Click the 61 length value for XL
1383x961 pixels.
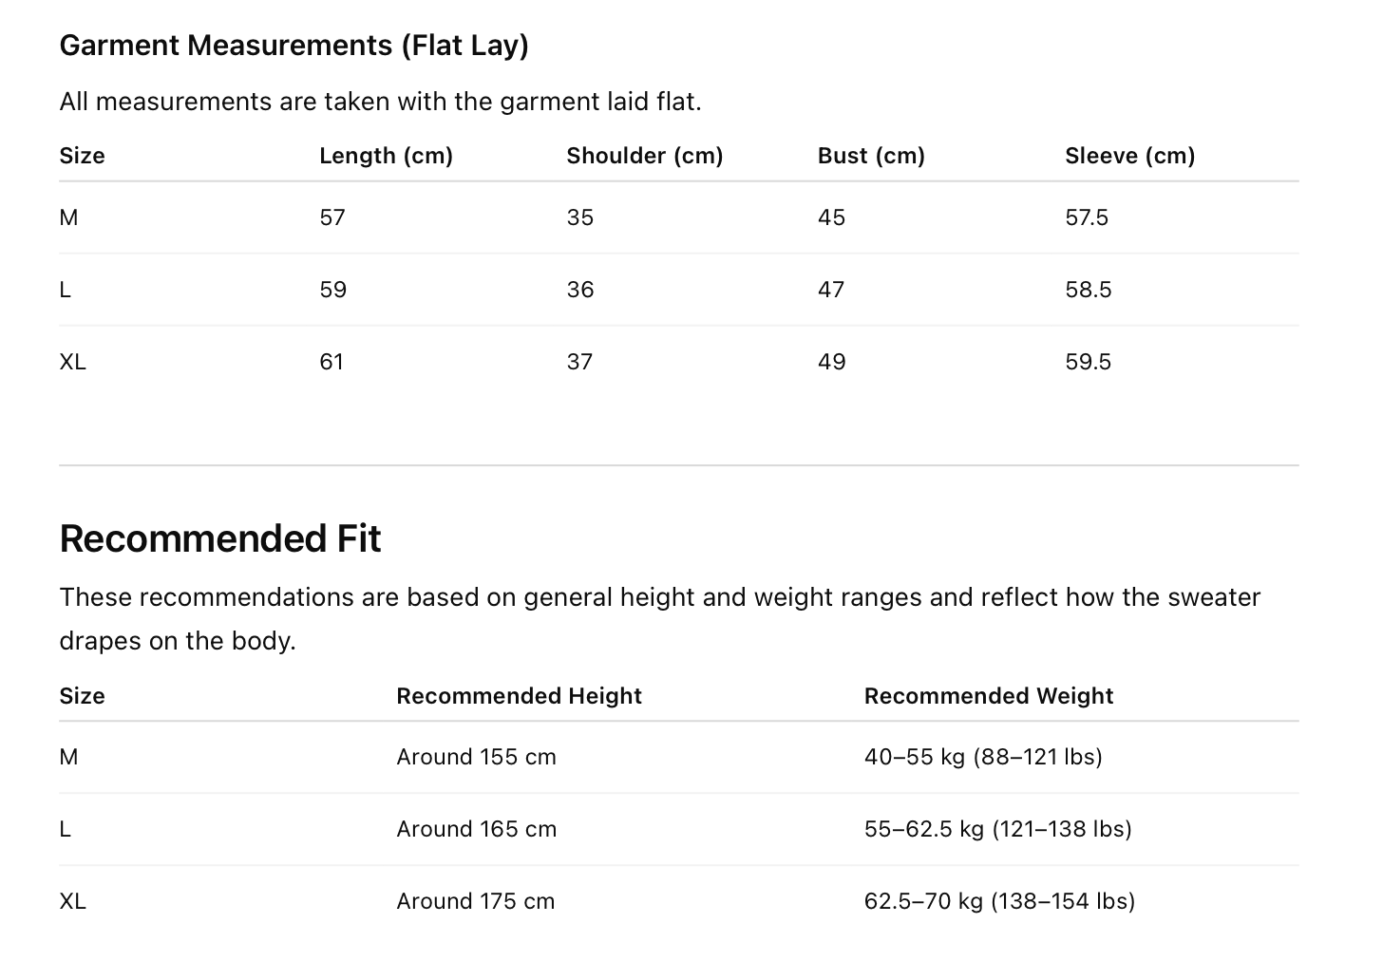pos(332,362)
